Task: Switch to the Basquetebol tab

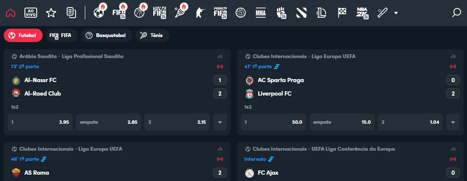Action: coord(106,36)
